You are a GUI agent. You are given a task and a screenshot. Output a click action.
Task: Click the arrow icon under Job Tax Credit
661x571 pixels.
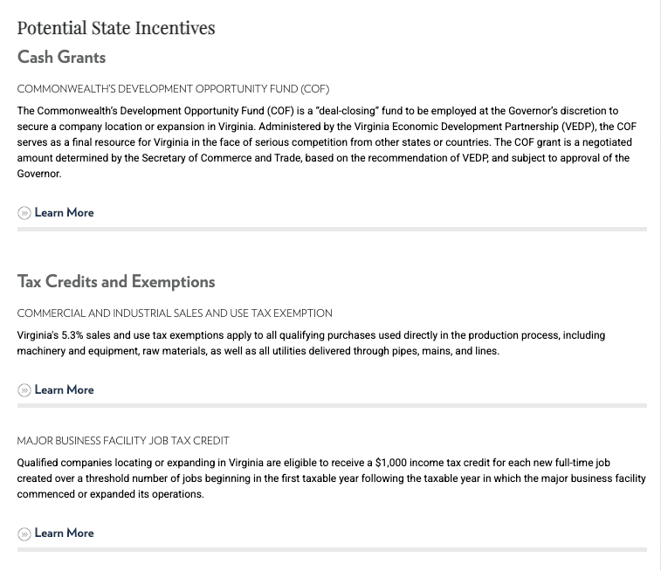tap(24, 534)
